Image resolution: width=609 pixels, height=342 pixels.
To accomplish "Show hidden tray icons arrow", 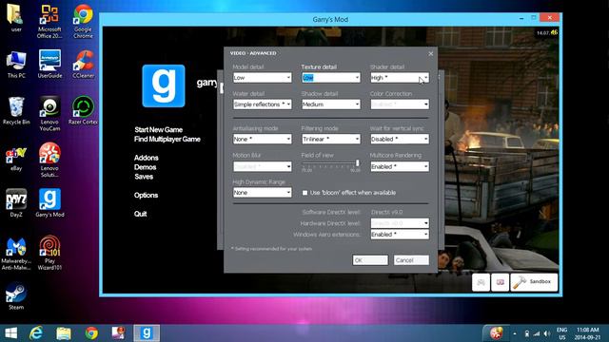I will (x=515, y=333).
